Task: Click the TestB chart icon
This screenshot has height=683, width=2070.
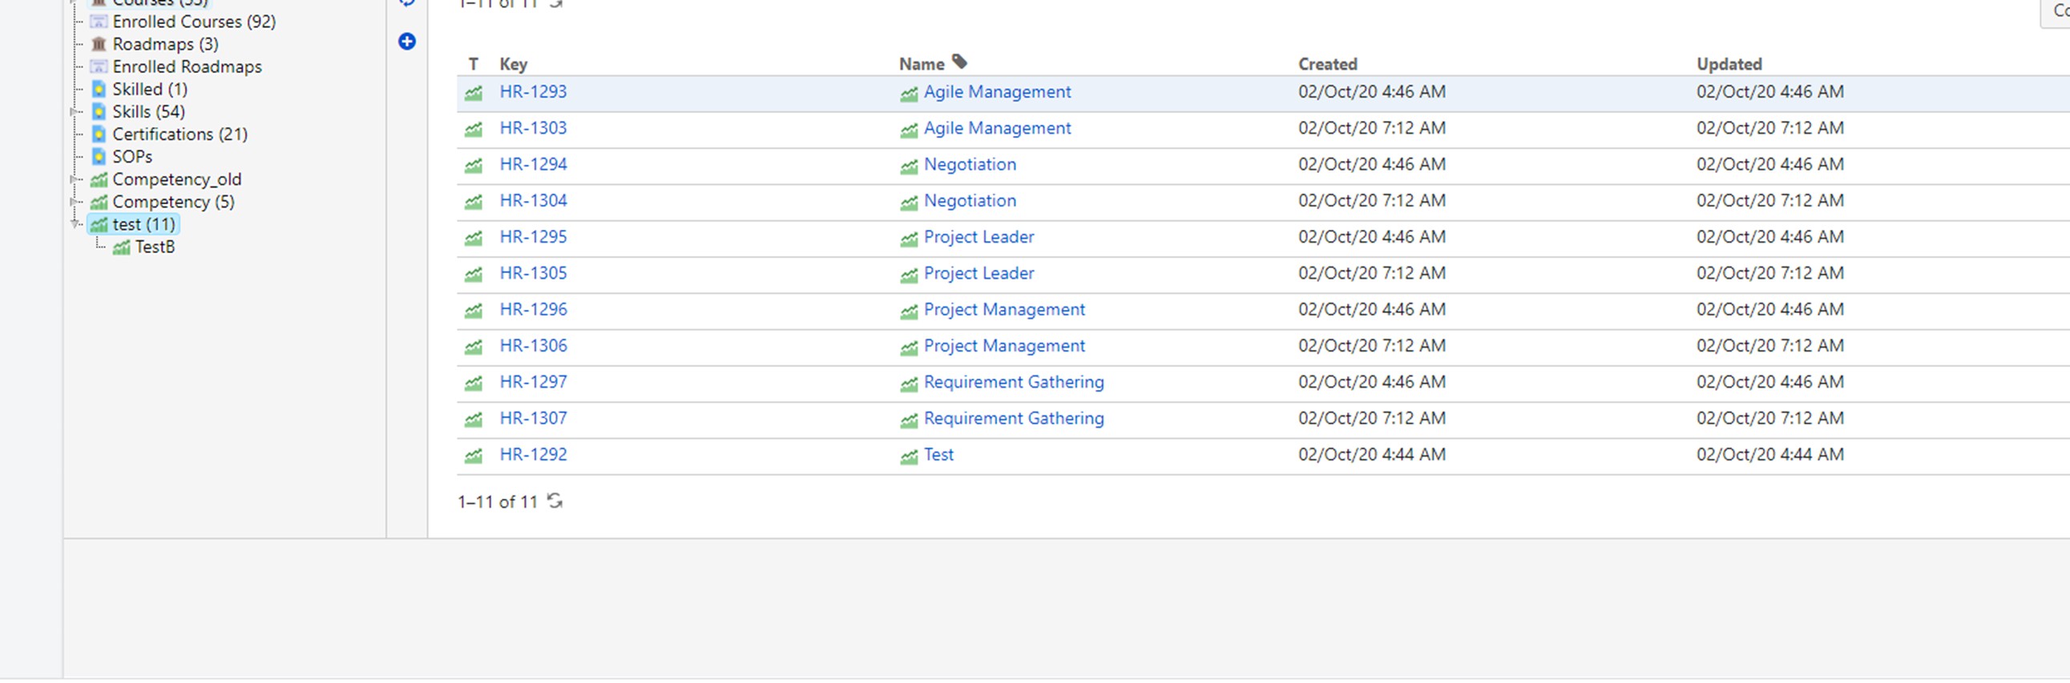Action: click(x=121, y=247)
